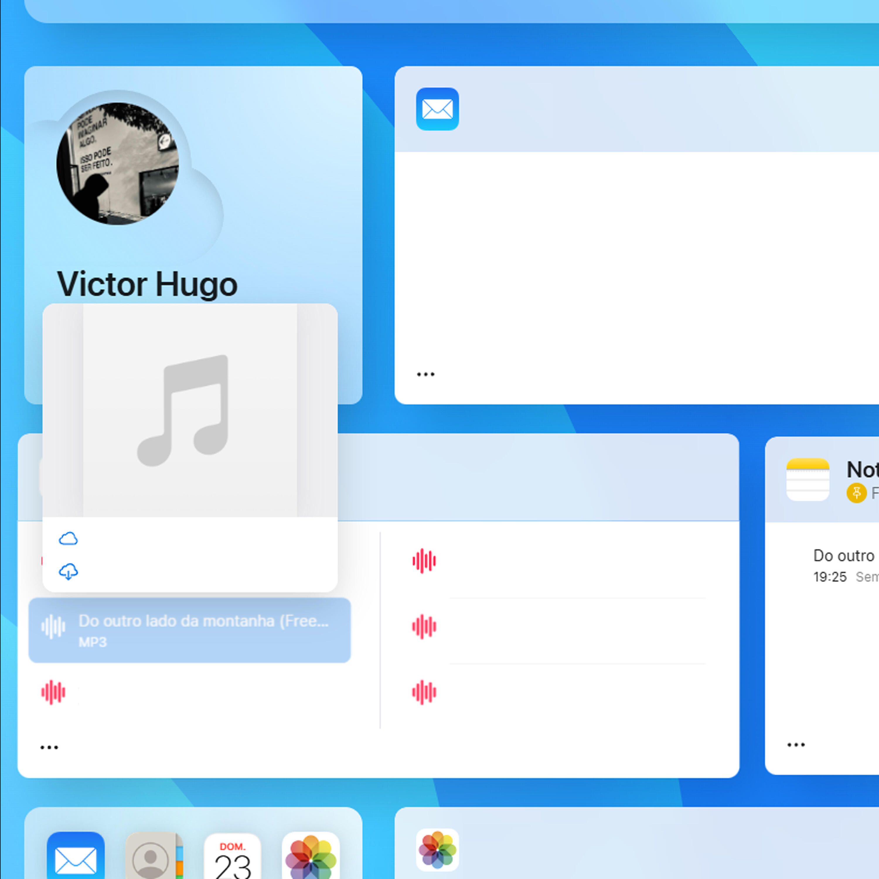
Task: Click the top audio waveform in the right column
Action: coord(424,561)
